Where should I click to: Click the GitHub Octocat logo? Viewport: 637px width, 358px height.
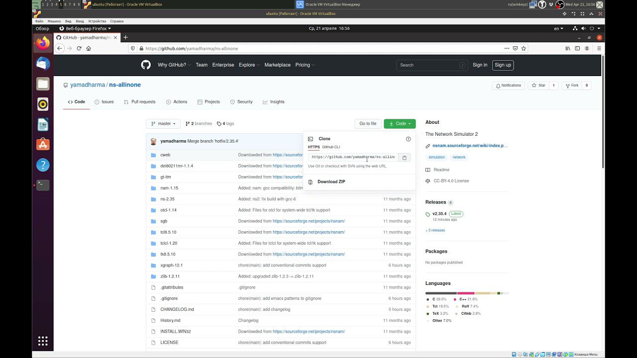pos(146,65)
